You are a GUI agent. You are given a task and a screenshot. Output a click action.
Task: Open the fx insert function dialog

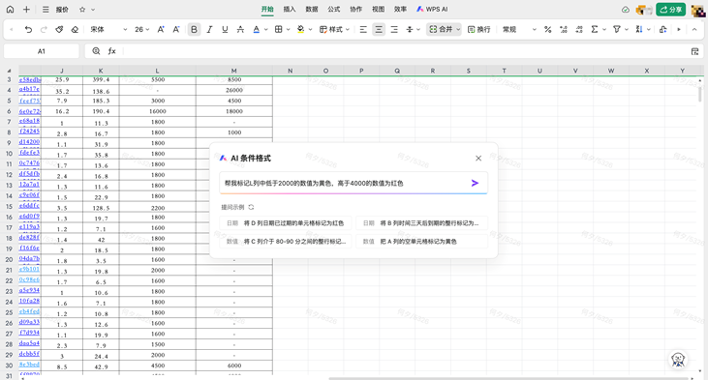(112, 51)
